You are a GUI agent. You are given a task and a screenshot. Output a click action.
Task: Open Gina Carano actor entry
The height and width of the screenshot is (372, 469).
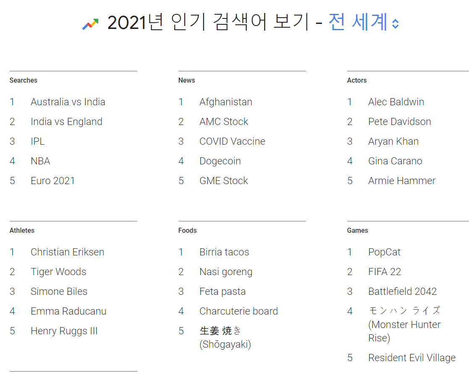click(x=395, y=161)
